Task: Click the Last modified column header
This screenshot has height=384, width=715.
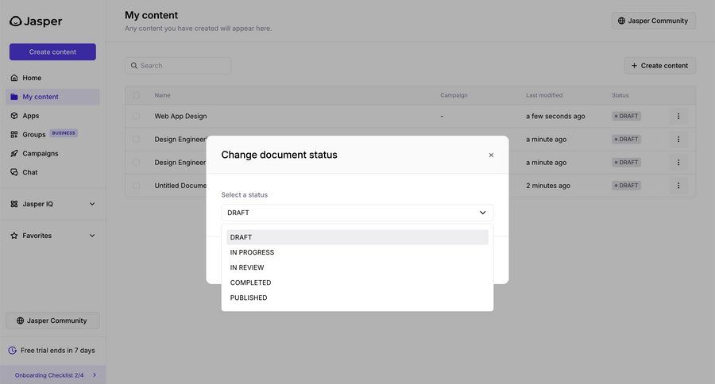Action: tap(544, 95)
